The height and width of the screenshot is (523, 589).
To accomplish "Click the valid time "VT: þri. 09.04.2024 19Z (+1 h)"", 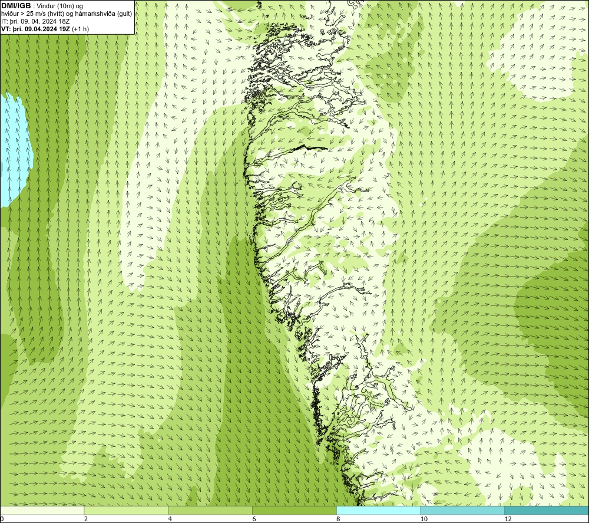I will [45, 29].
